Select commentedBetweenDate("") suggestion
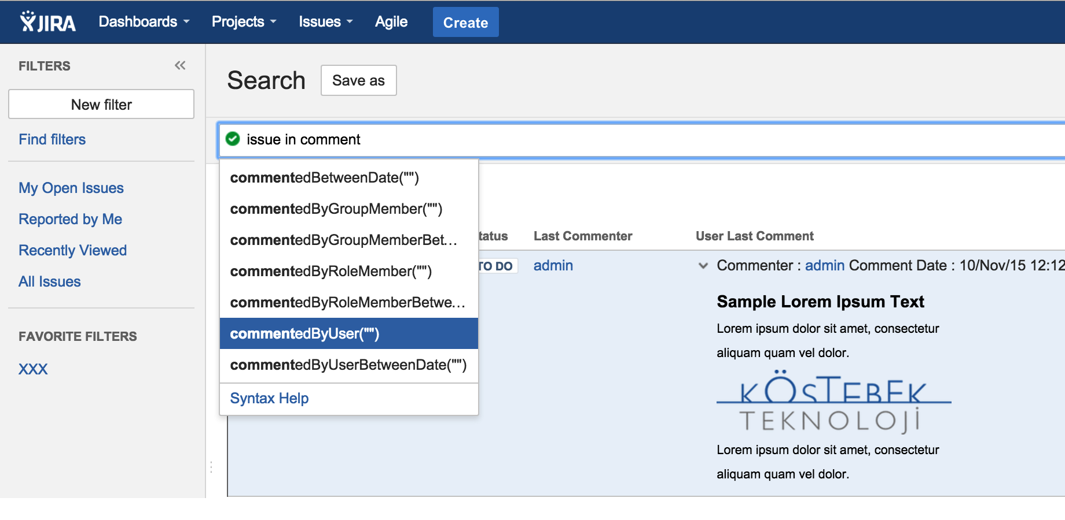Viewport: 1065px width, 520px height. point(349,177)
